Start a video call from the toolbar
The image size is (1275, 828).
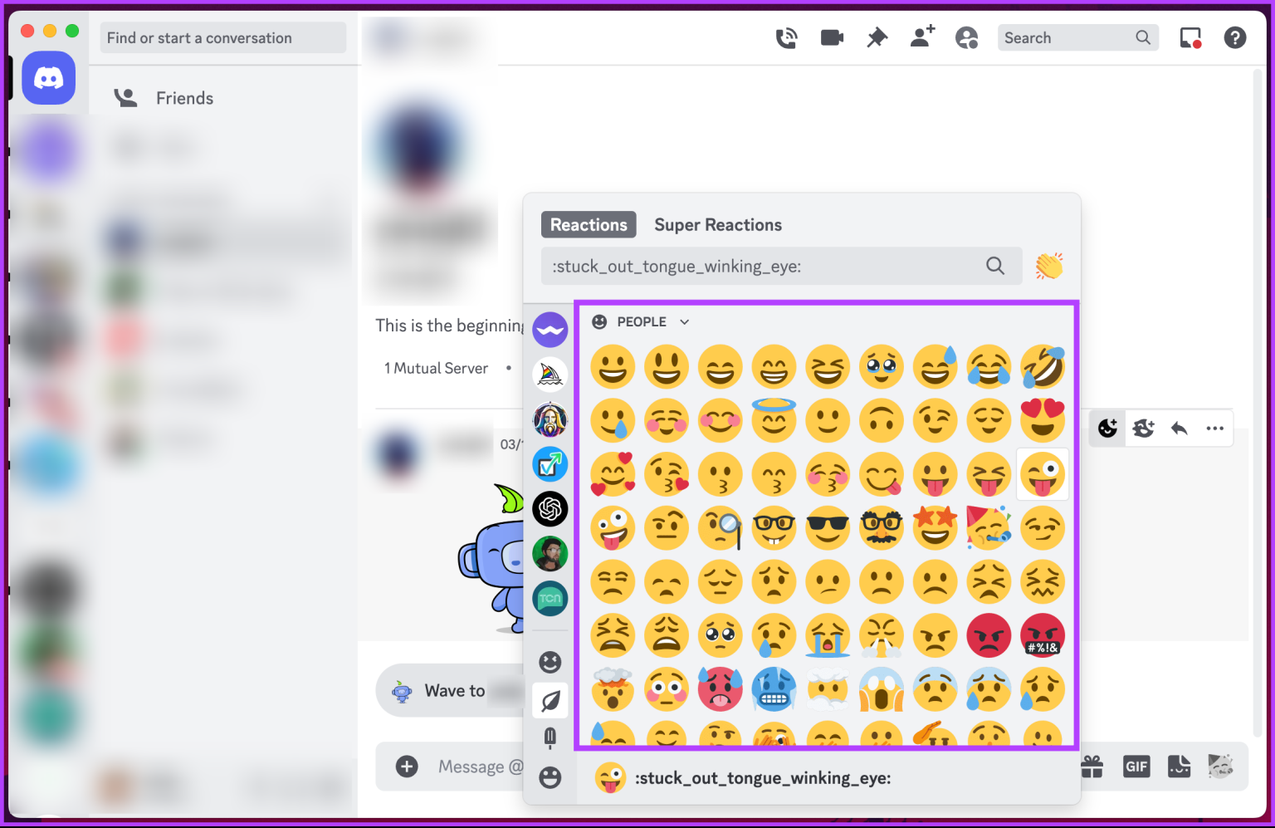tap(831, 37)
